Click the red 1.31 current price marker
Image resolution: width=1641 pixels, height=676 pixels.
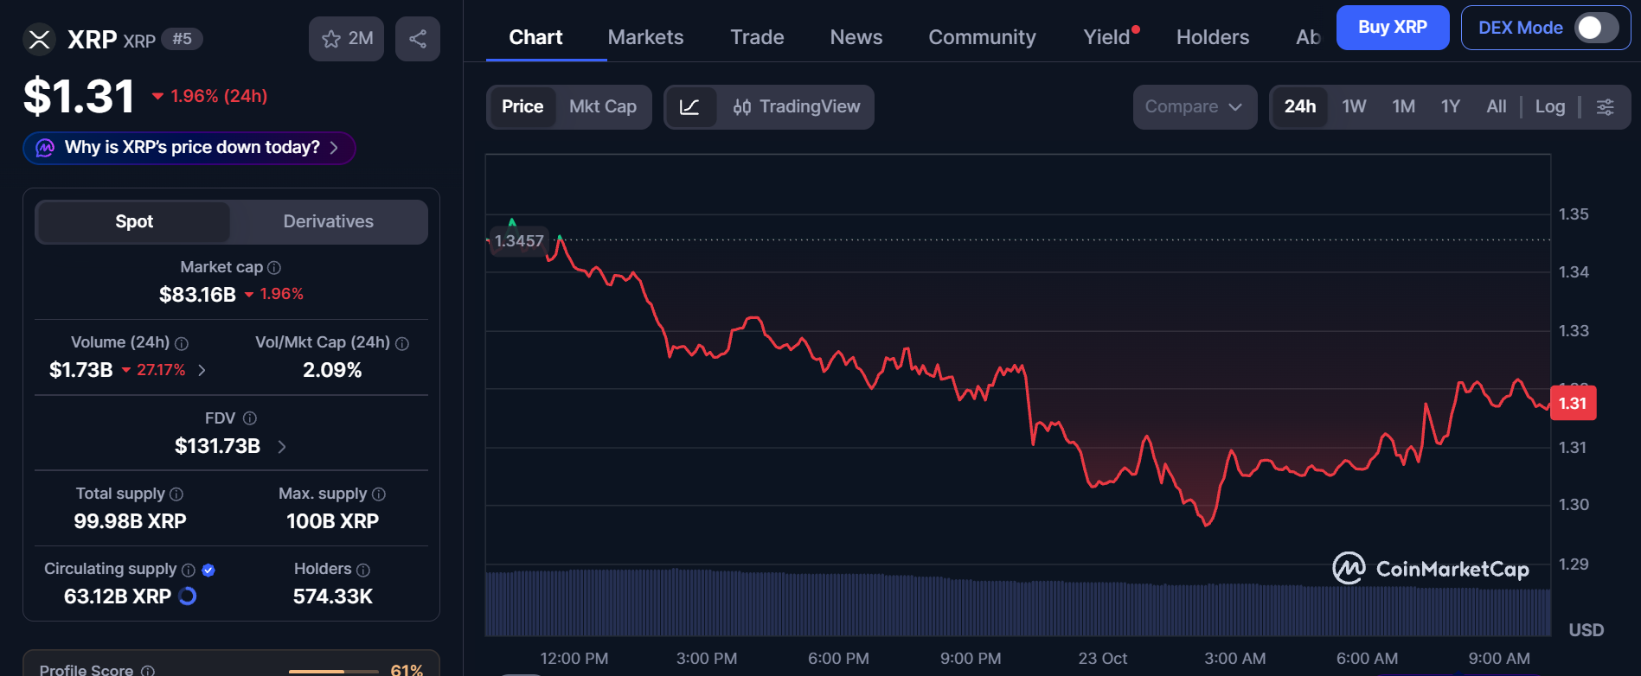coord(1573,404)
